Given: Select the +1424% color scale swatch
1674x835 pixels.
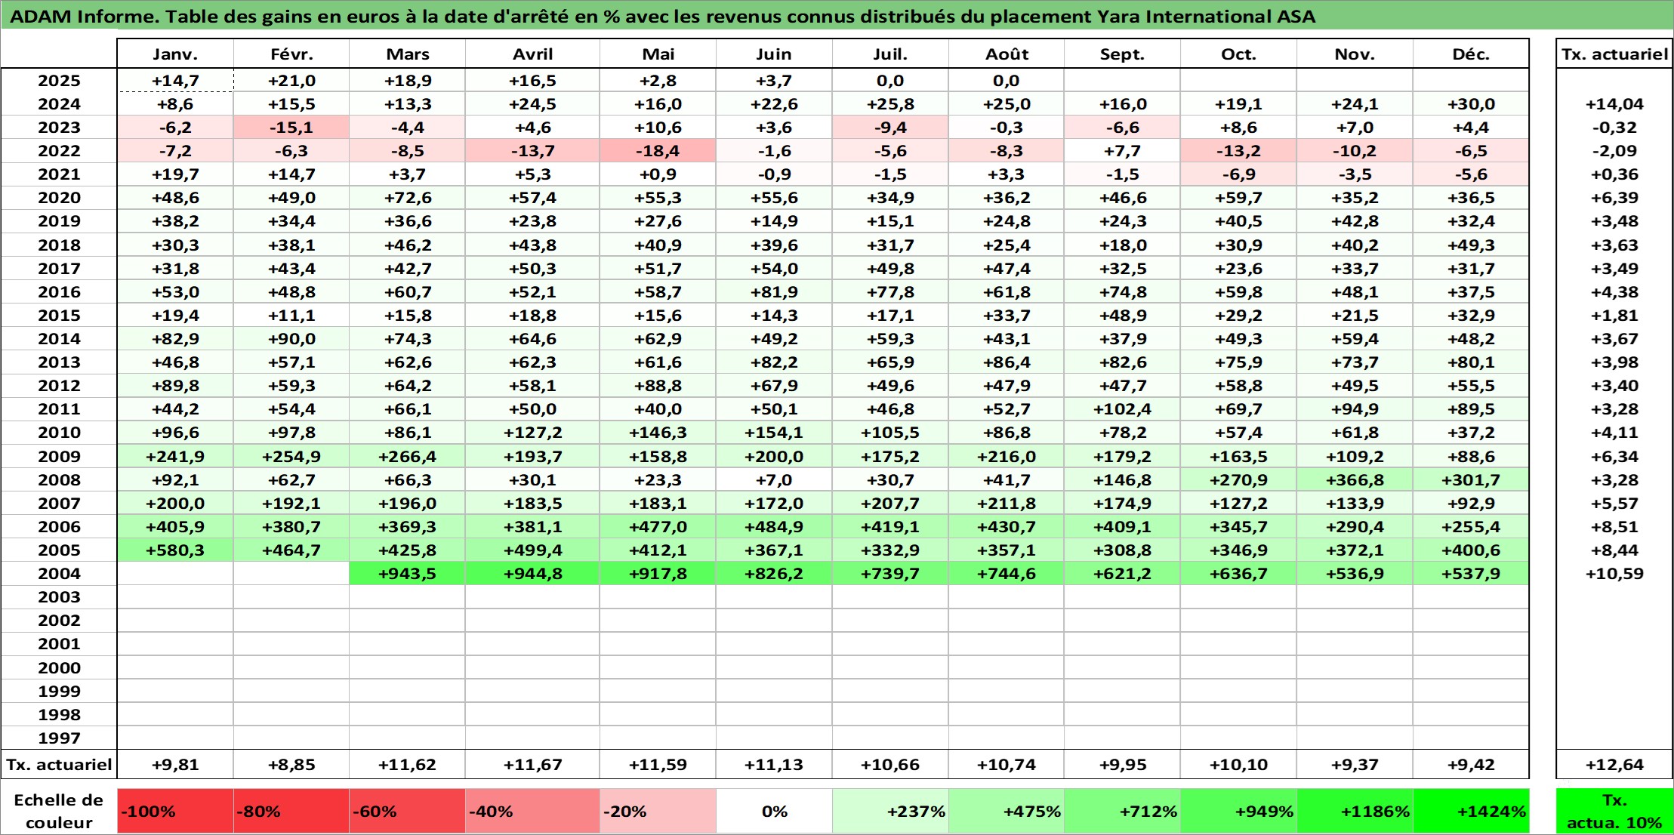Looking at the screenshot, I should tap(1471, 812).
